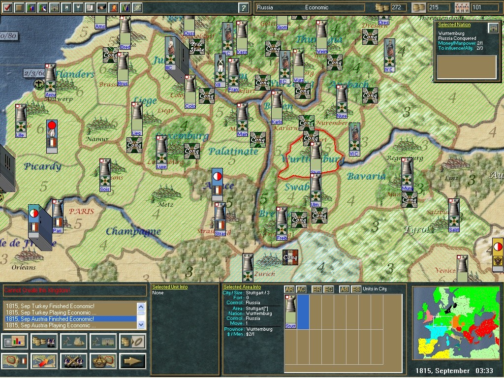The image size is (504, 378).
Task: Select the Mainz fortress unit on map
Action: [x=242, y=120]
